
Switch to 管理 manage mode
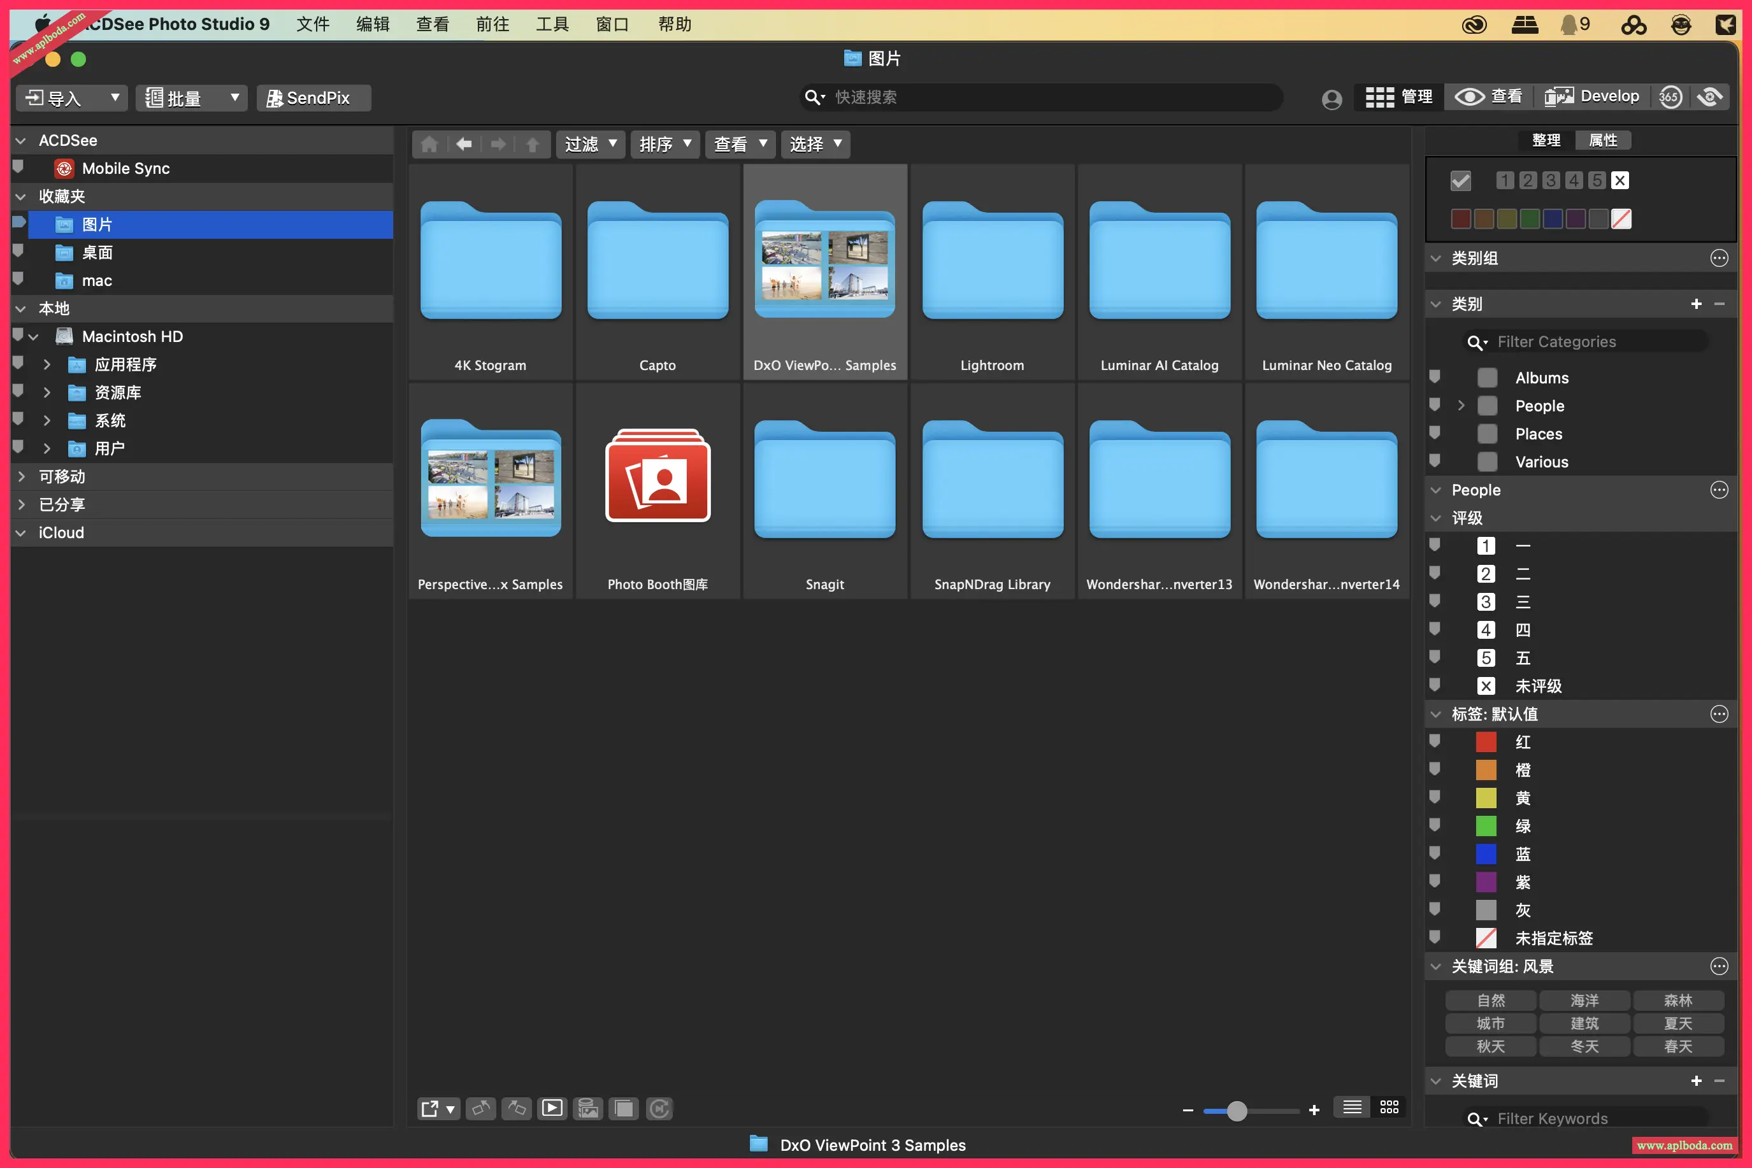[1399, 97]
